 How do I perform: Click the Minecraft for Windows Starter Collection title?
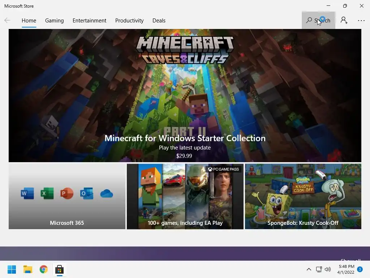185,138
